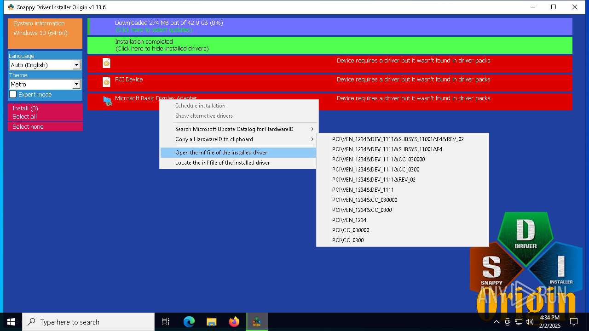Viewport: 589px width, 331px height.
Task: Select HardwareID PCI\VEN_1234
Action: [403, 220]
